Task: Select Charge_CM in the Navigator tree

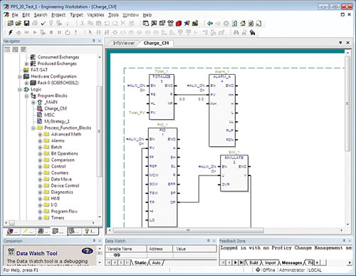Action: pyautogui.click(x=56, y=108)
